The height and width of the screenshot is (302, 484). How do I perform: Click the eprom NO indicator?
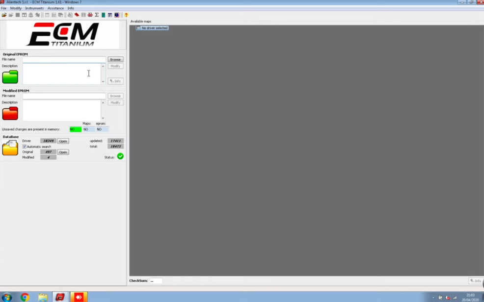pyautogui.click(x=102, y=129)
